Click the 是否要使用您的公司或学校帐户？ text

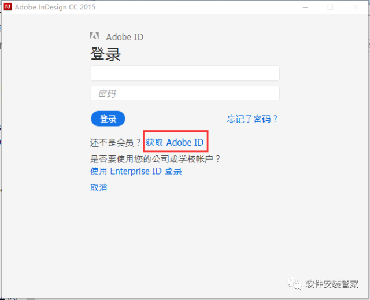click(156, 158)
